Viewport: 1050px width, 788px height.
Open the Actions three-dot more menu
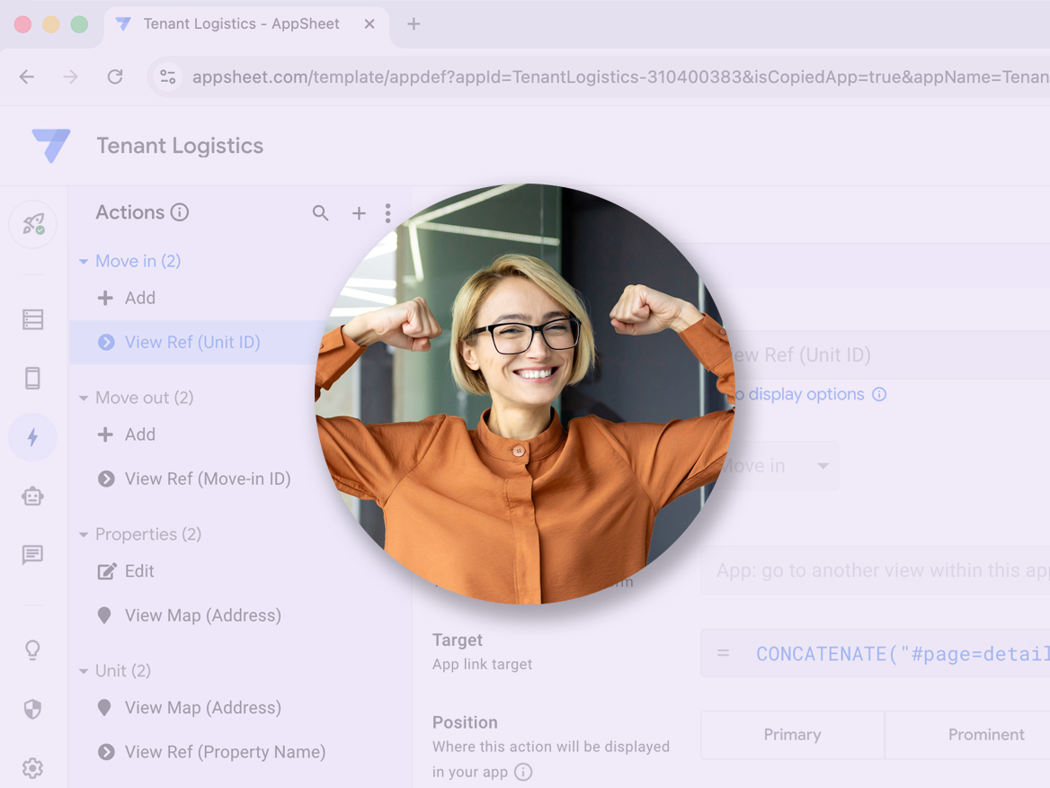387,213
